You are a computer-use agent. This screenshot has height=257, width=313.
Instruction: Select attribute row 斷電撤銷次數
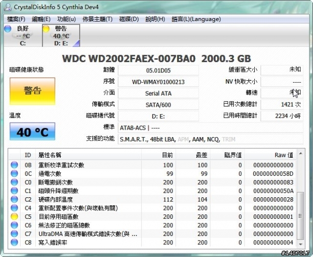pos(153,182)
